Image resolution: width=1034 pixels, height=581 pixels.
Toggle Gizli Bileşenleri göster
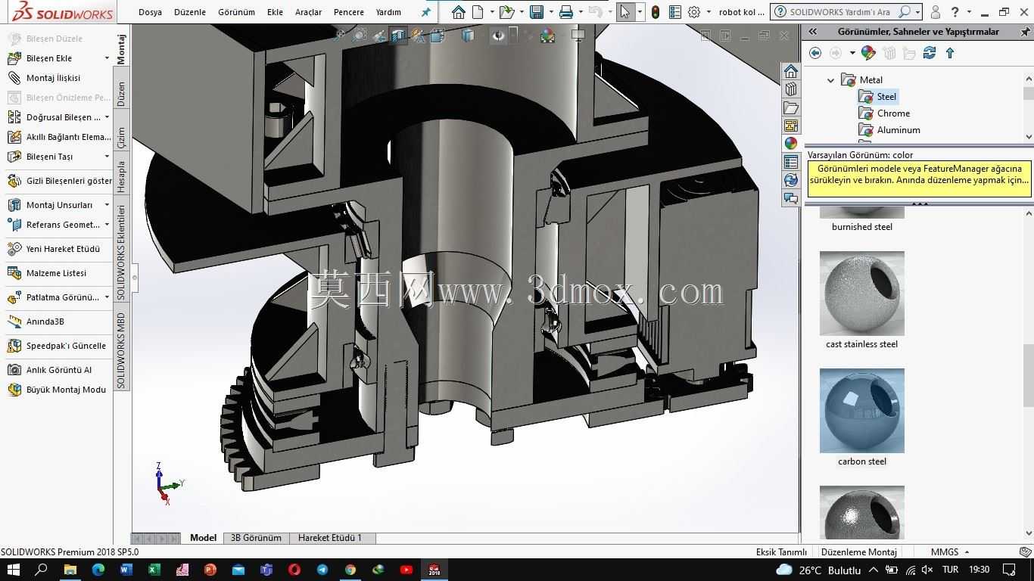pyautogui.click(x=59, y=181)
